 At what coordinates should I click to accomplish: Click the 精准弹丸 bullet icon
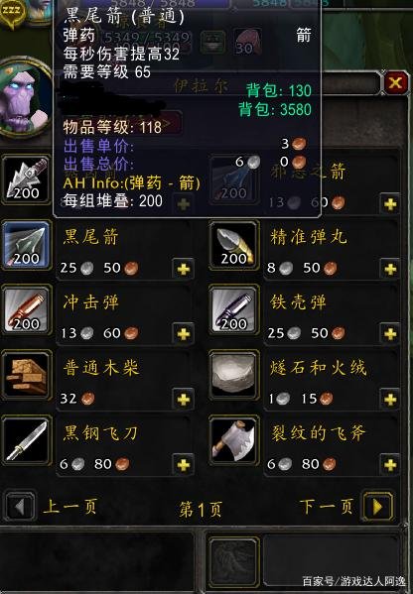pos(234,245)
